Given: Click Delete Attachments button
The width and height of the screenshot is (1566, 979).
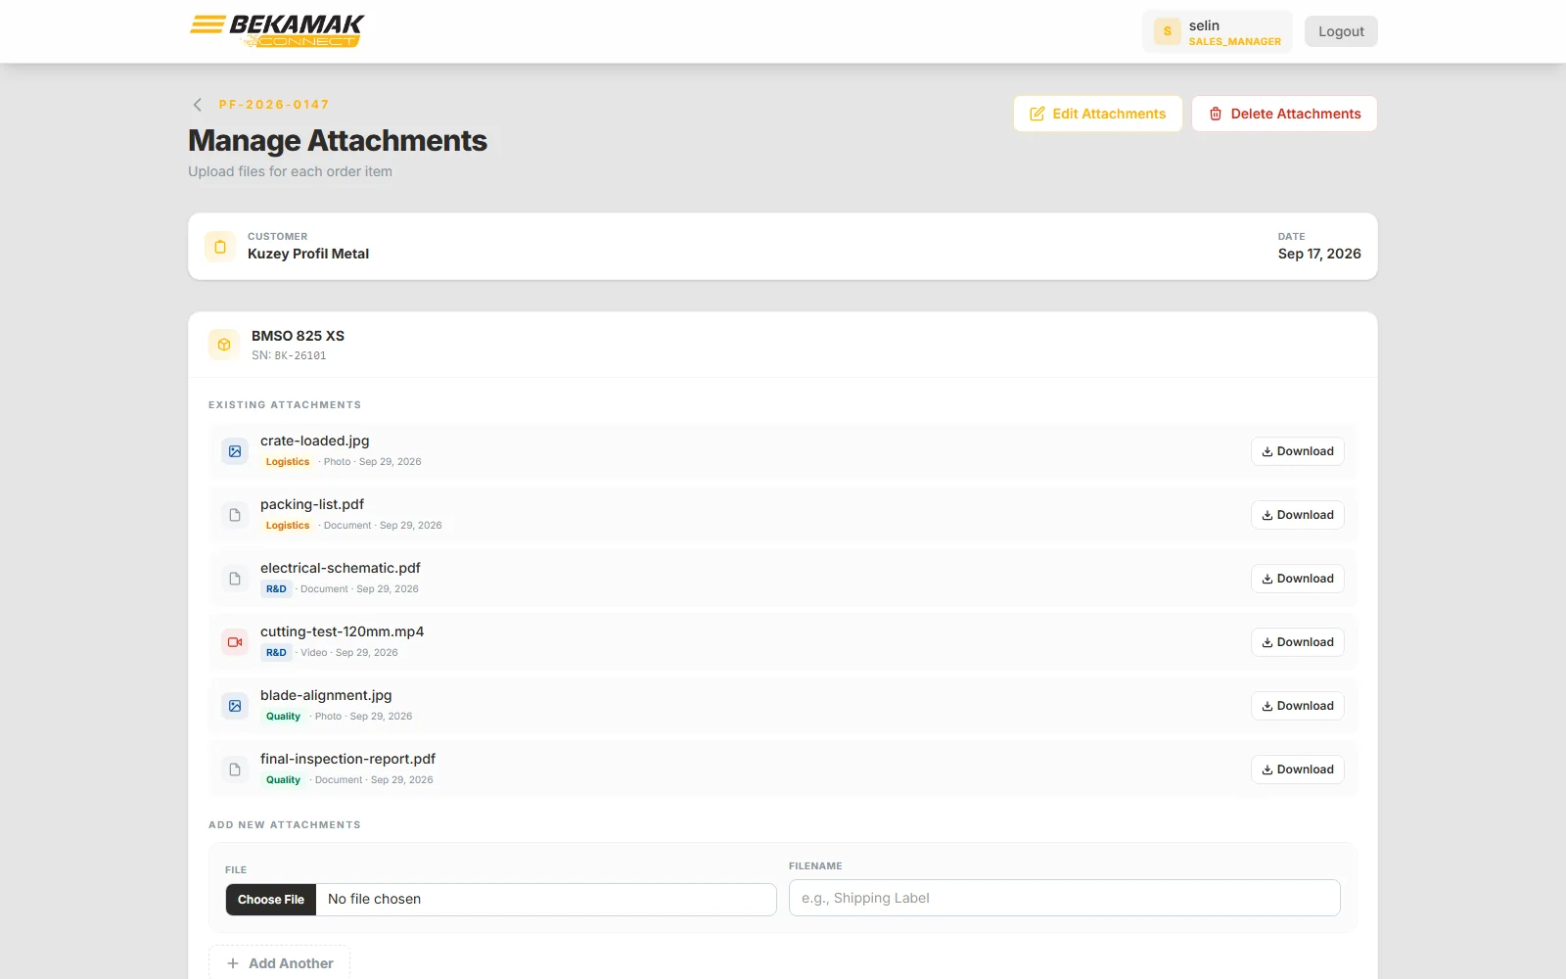Looking at the screenshot, I should (x=1284, y=114).
